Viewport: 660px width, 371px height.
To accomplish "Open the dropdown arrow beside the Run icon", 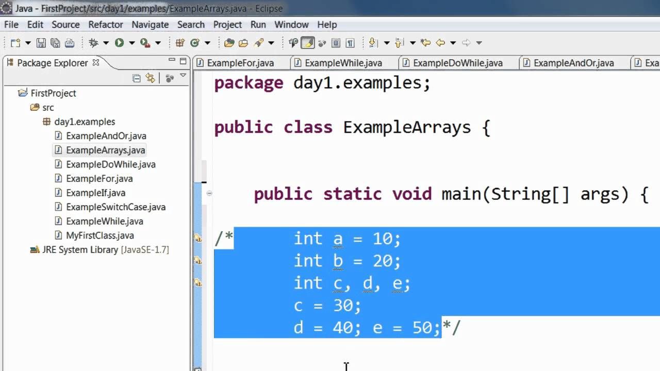I will pyautogui.click(x=131, y=43).
